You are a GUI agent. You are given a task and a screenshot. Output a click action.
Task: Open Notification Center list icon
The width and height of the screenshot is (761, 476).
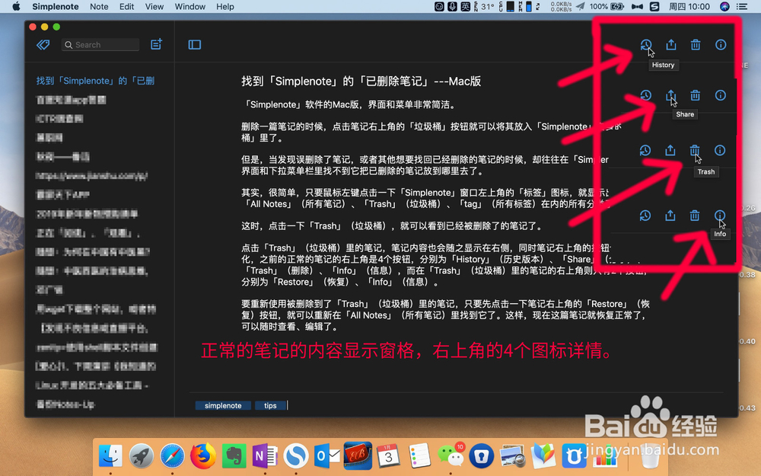pyautogui.click(x=742, y=6)
